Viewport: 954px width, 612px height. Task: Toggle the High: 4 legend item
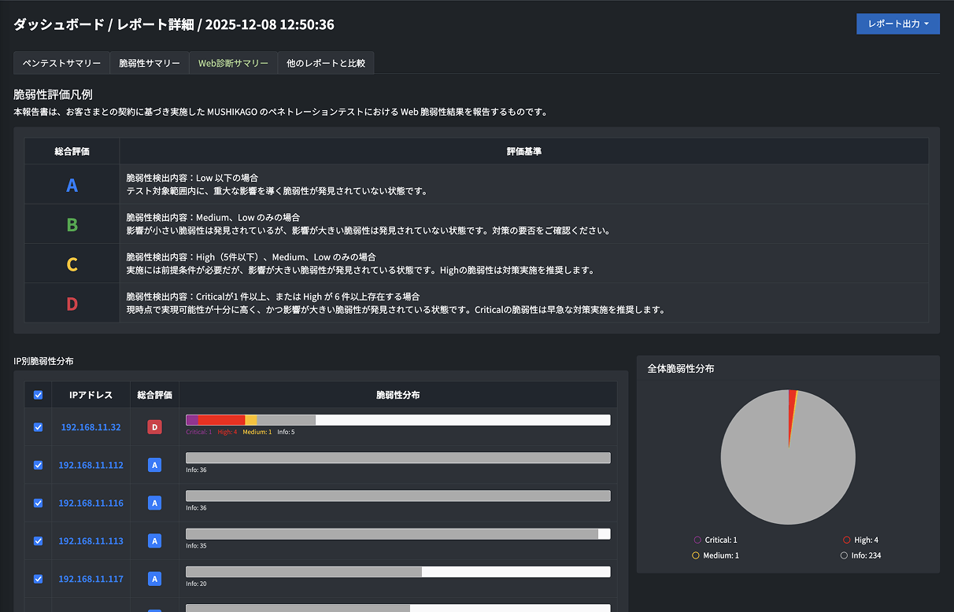click(865, 540)
